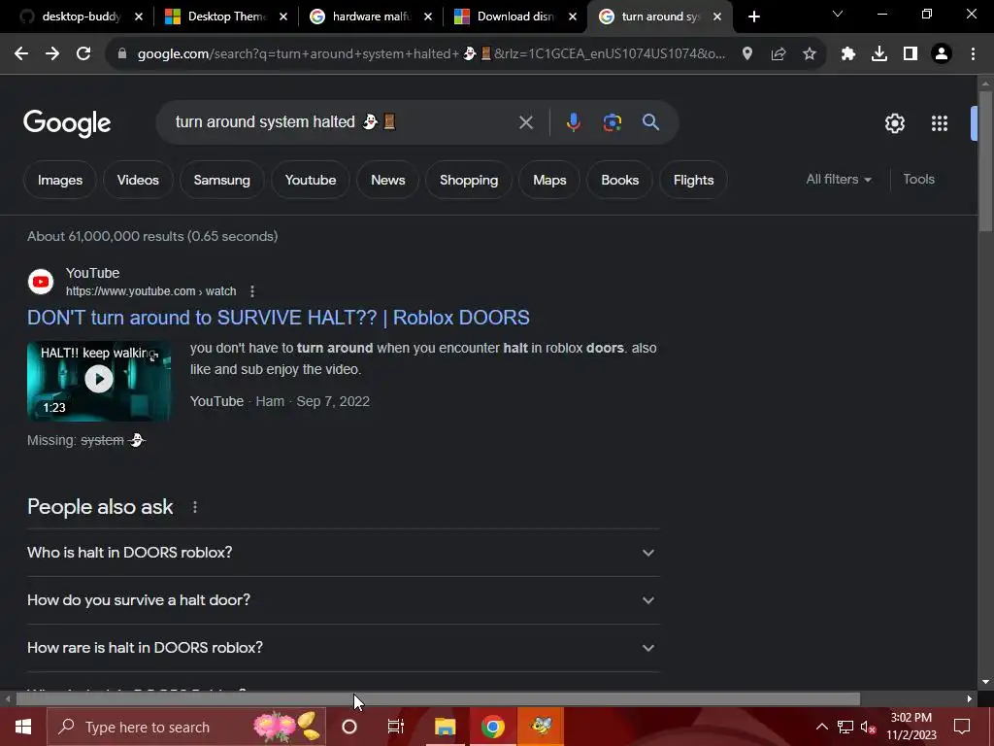This screenshot has height=746, width=994.
Task: Open the Google apps grid
Action: click(940, 123)
